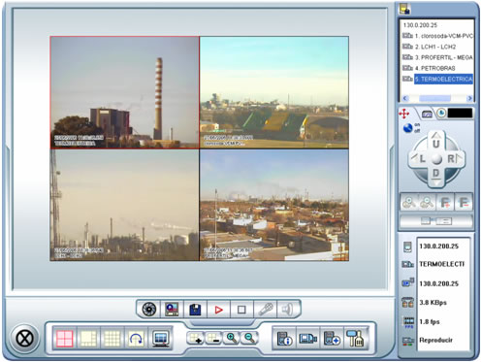Add a view pane with the plus icon

[196, 338]
